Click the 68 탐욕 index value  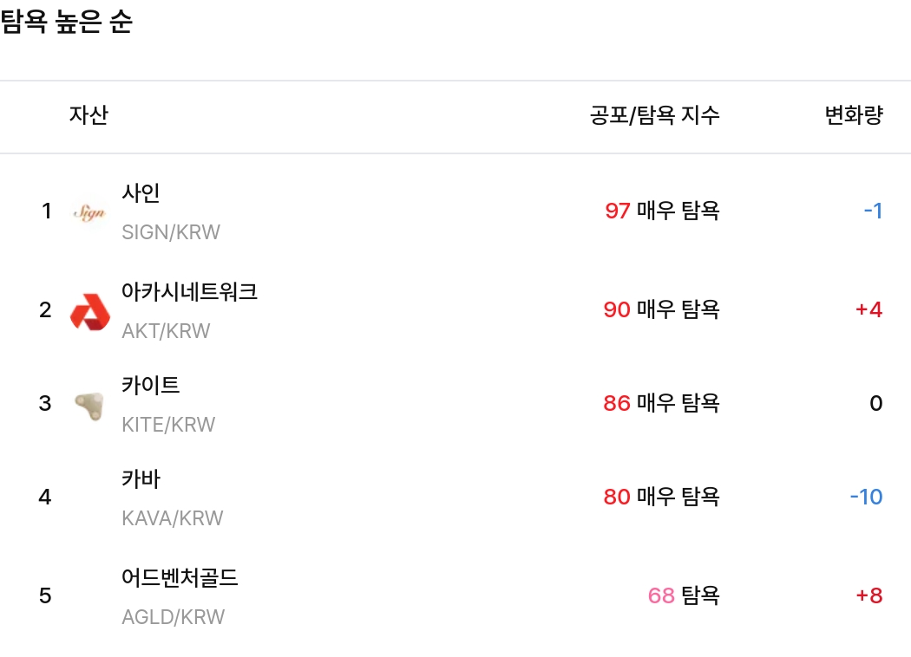(x=684, y=595)
